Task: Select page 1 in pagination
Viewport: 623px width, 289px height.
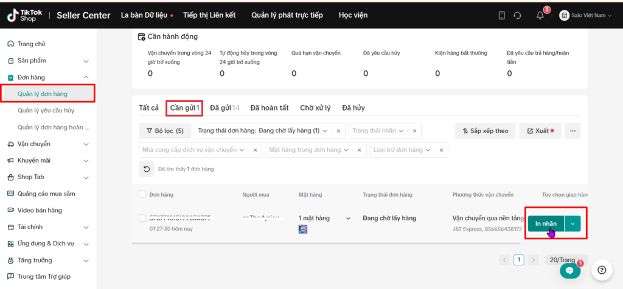Action: coord(519,260)
